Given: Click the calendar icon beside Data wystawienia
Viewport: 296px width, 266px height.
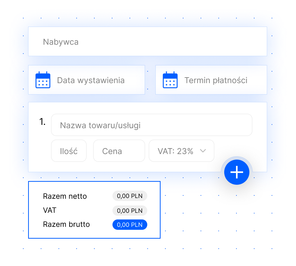Looking at the screenshot, I should 43,80.
